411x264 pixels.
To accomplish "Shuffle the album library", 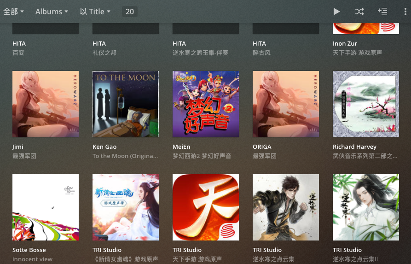I will point(359,12).
